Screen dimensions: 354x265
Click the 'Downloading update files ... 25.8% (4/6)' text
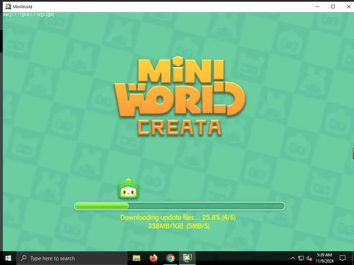click(x=178, y=217)
